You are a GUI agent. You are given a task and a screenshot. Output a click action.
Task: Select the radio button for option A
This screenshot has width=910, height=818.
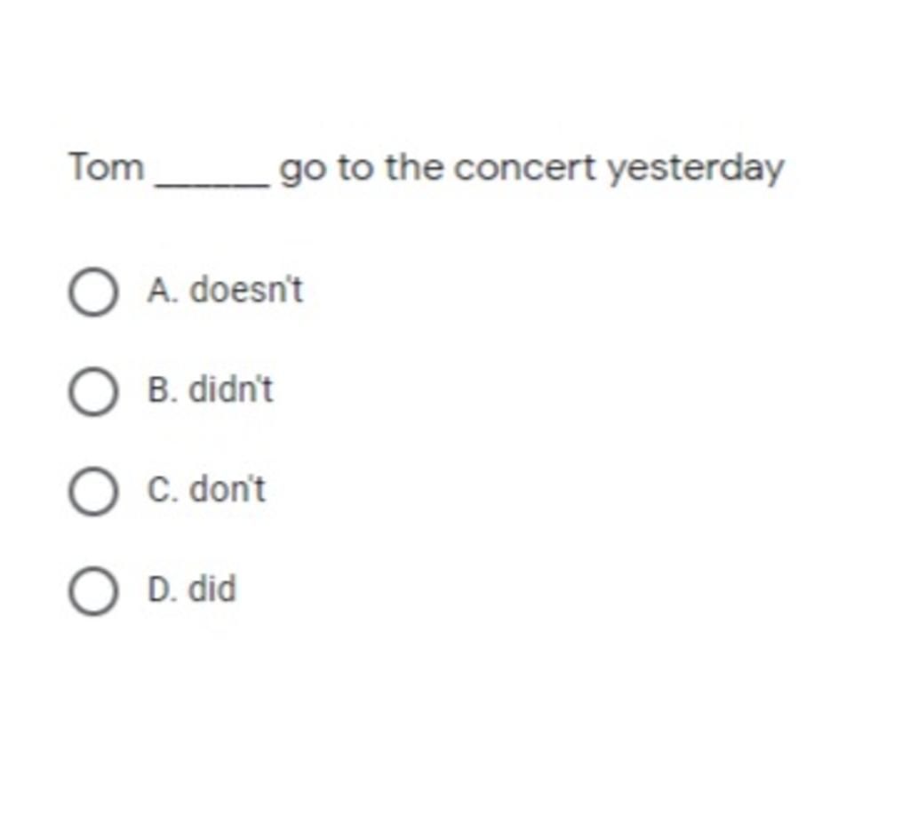[93, 292]
